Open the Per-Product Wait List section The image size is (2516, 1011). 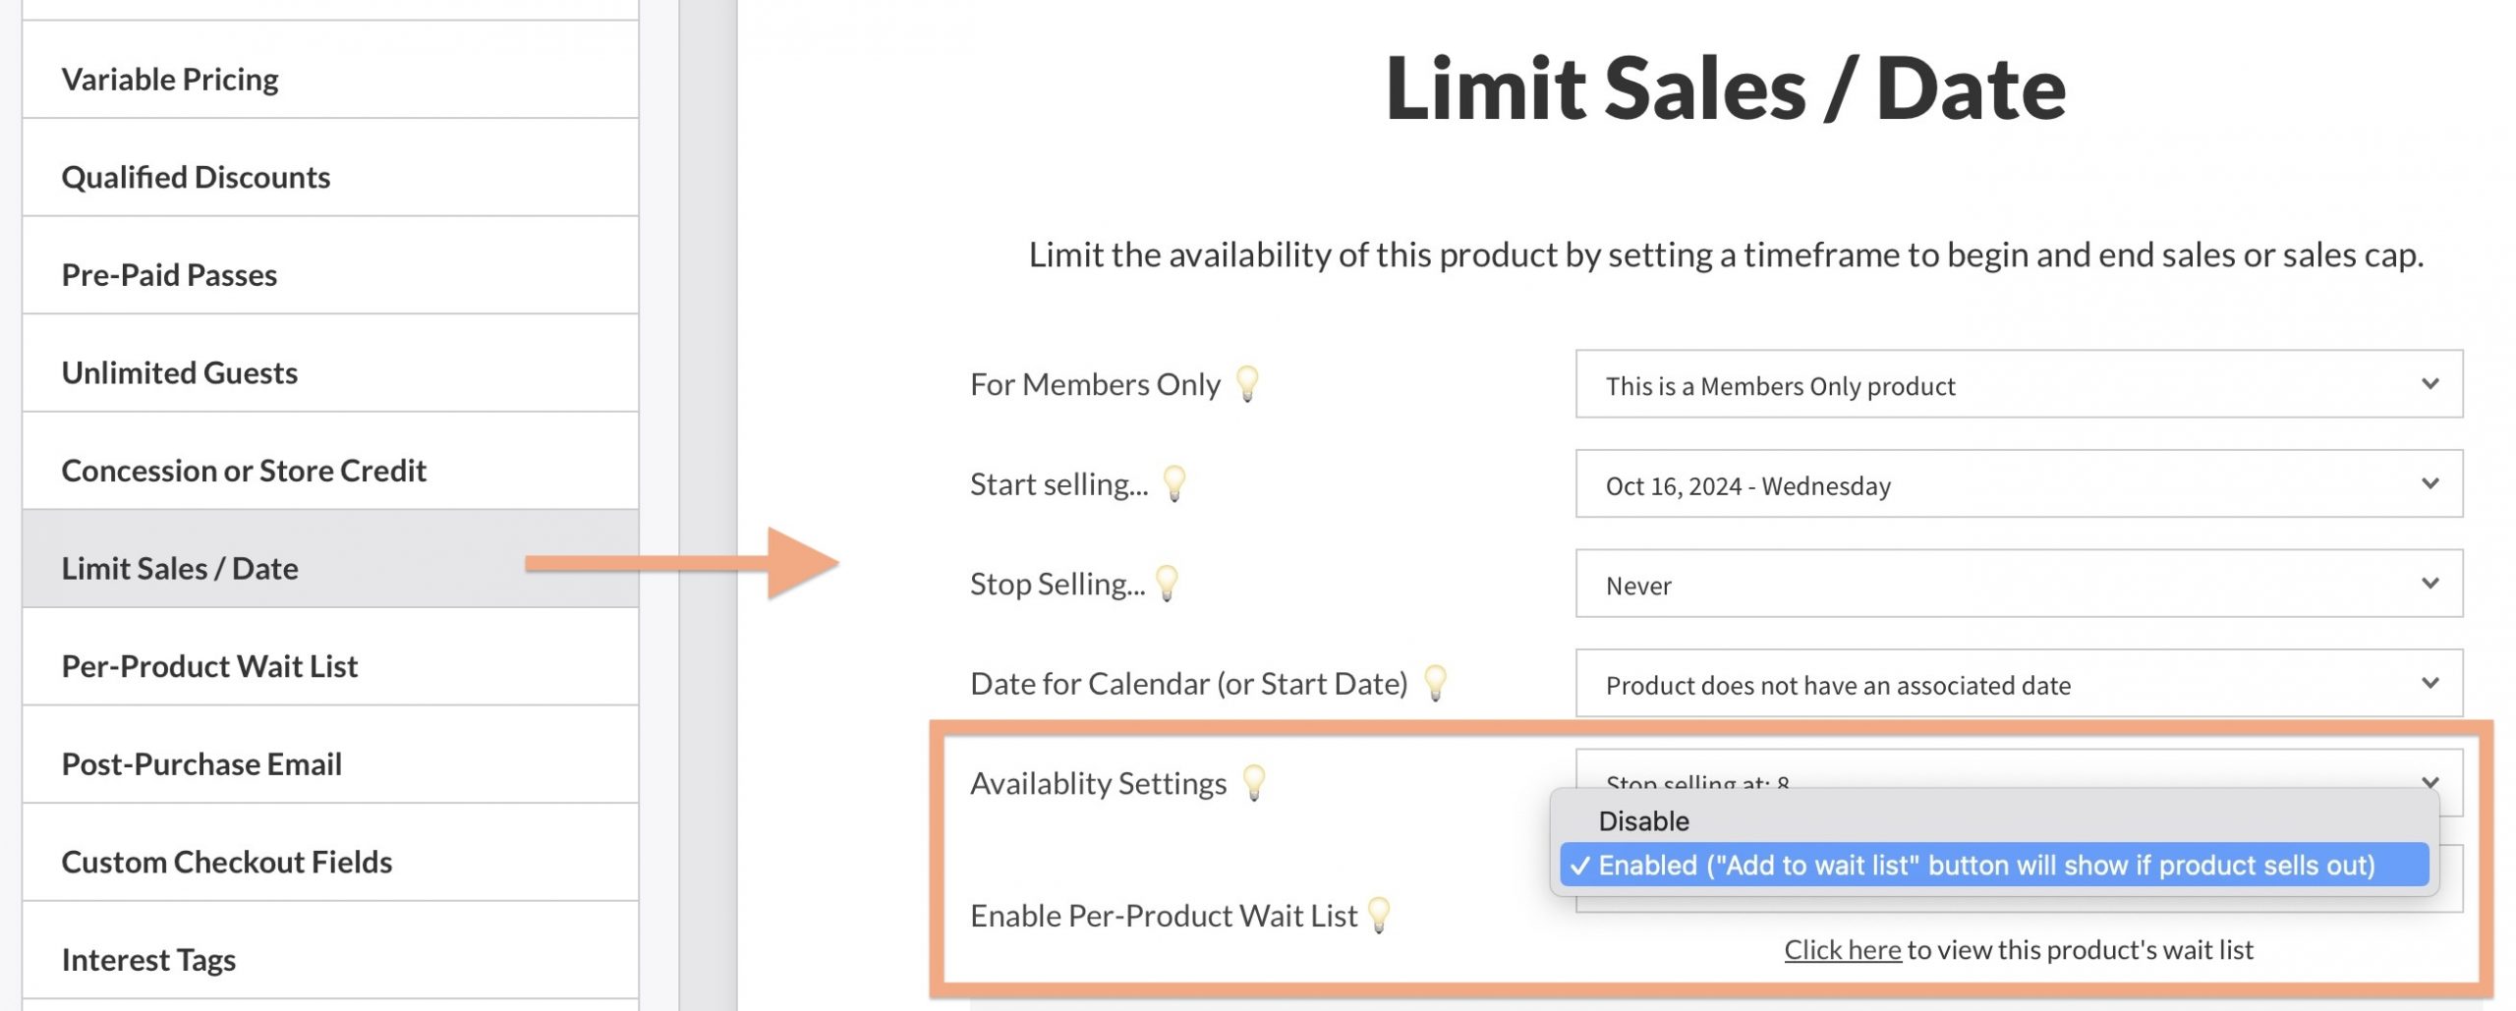pyautogui.click(x=209, y=666)
